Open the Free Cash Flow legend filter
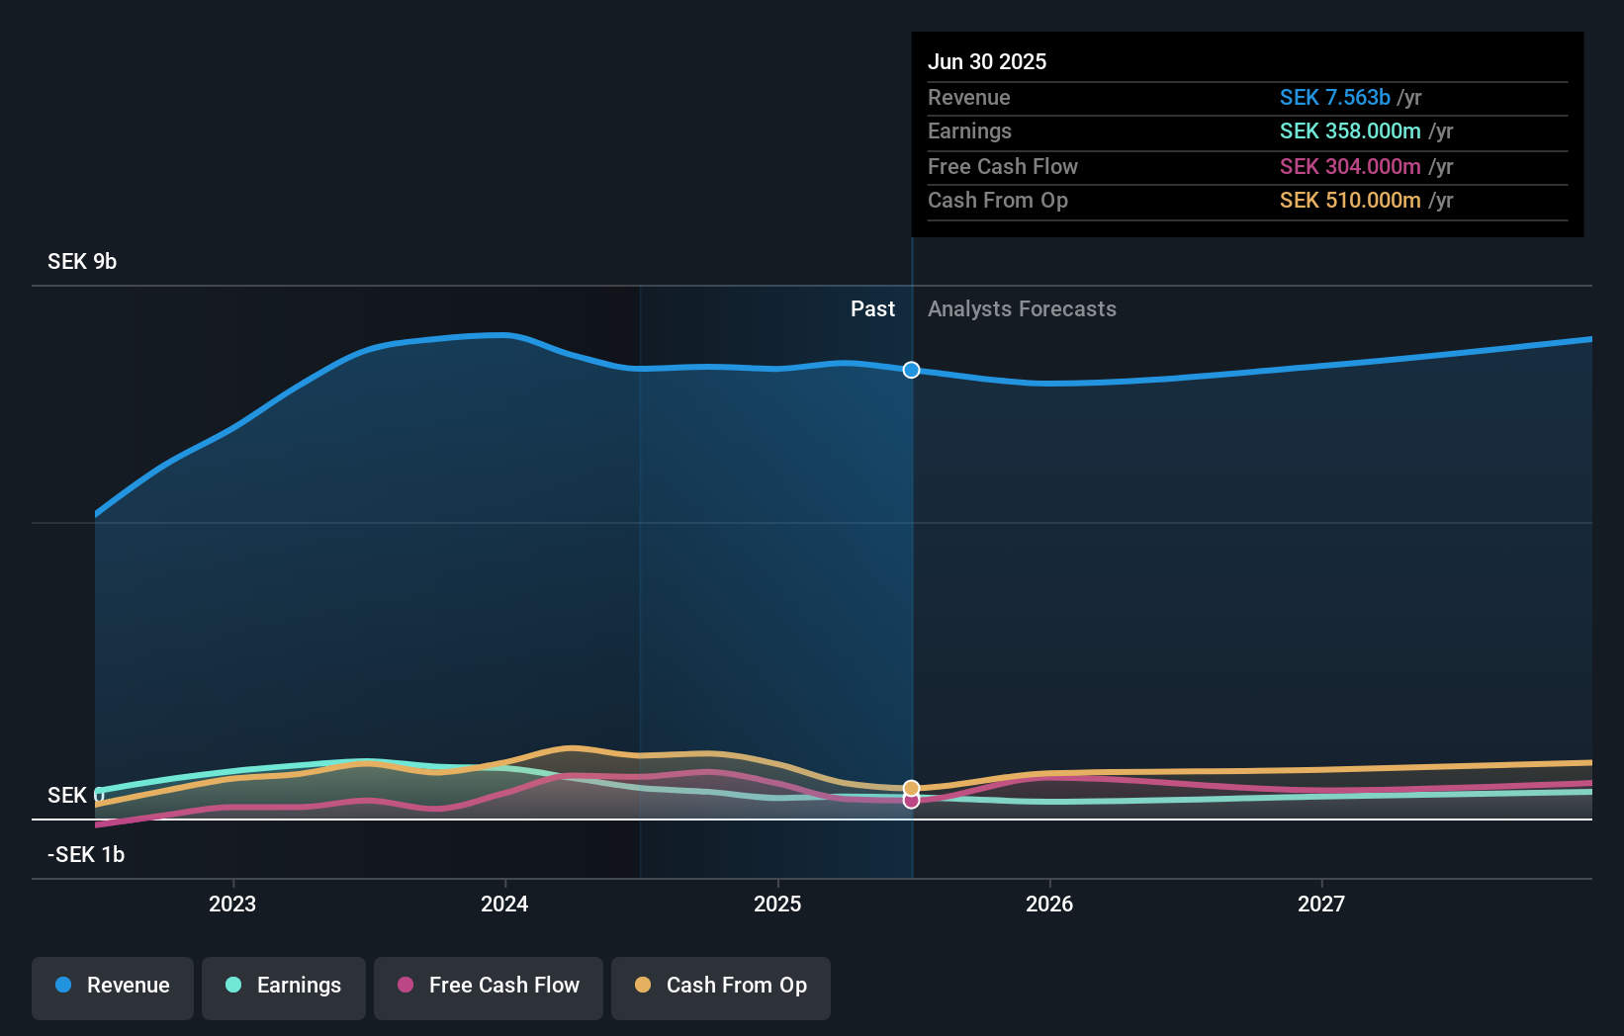The width and height of the screenshot is (1624, 1036). (488, 988)
